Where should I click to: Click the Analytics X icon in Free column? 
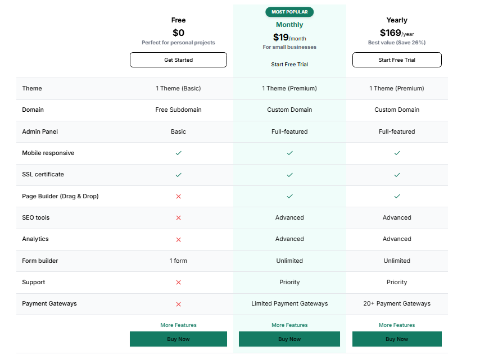click(x=178, y=239)
